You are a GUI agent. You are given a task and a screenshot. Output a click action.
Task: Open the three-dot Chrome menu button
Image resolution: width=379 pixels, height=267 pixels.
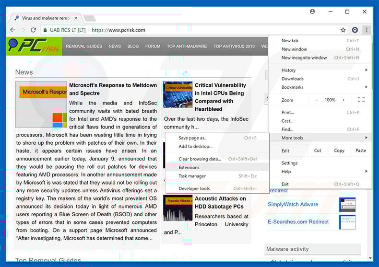(x=367, y=30)
